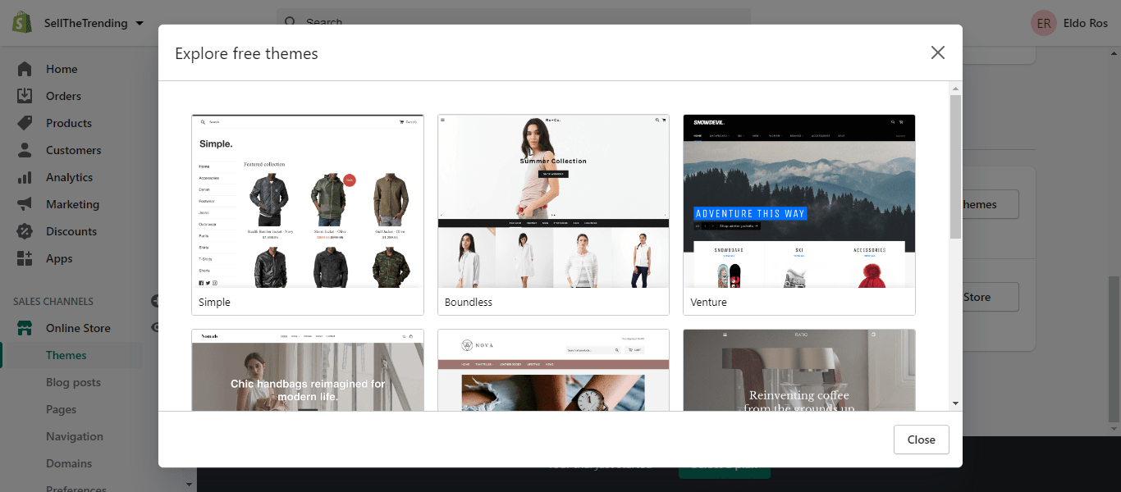
Task: Click the Online Store storefront icon
Action: (x=25, y=328)
